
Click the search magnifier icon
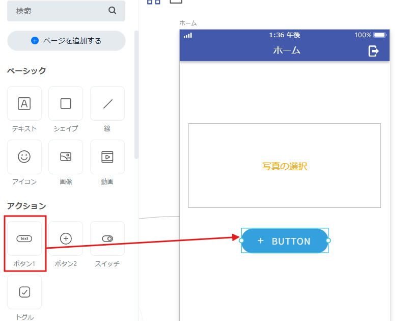(113, 11)
